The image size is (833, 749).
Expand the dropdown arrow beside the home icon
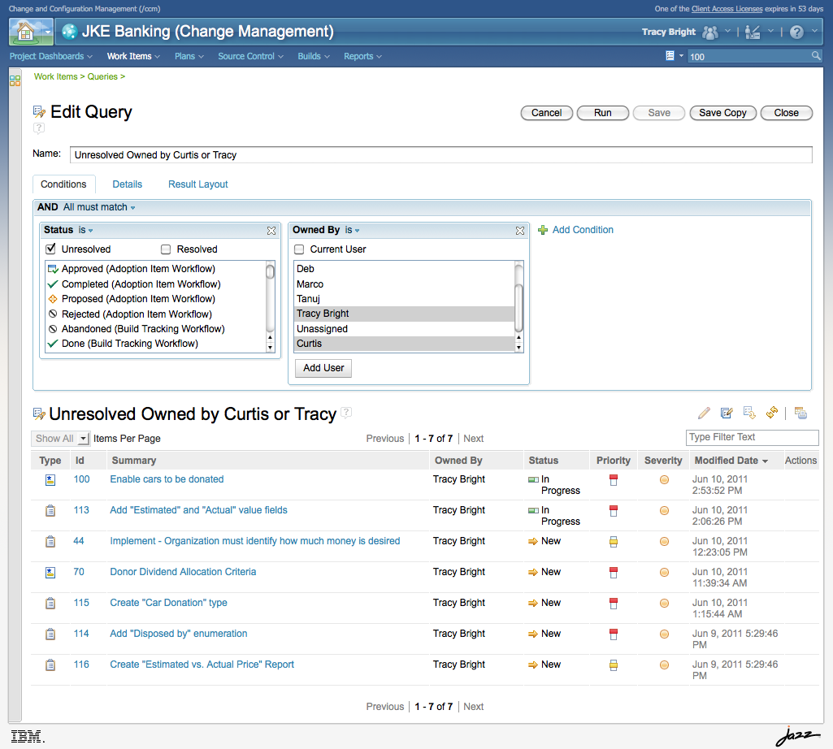47,32
